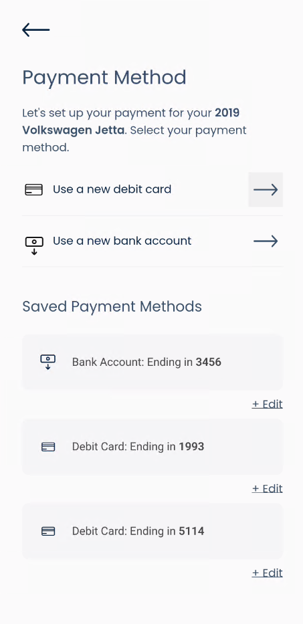Click the Saved Payment Methods heading

(x=112, y=306)
